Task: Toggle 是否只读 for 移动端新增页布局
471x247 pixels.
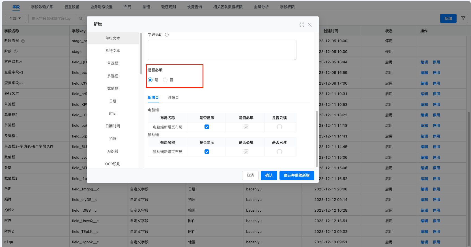Action: 279,152
